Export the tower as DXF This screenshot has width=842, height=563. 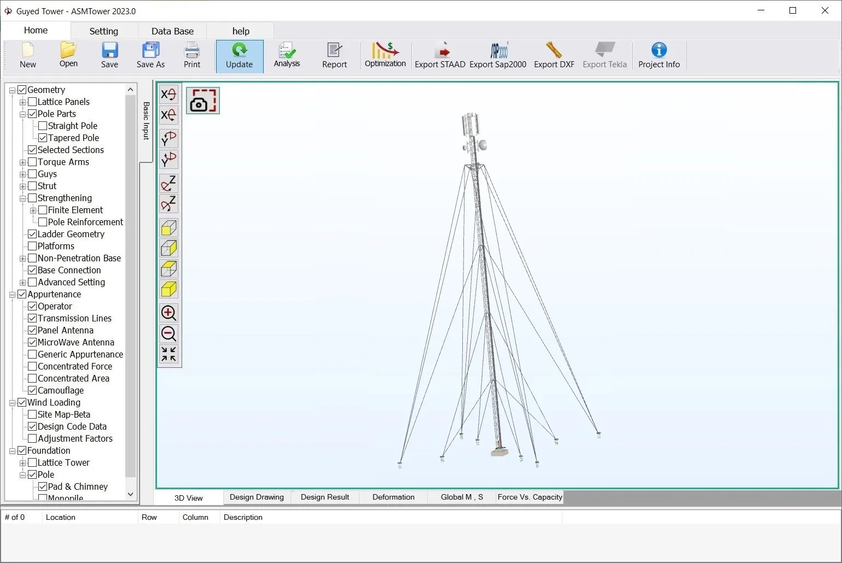554,56
